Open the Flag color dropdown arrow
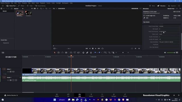The width and height of the screenshot is (182, 102). click(97, 53)
